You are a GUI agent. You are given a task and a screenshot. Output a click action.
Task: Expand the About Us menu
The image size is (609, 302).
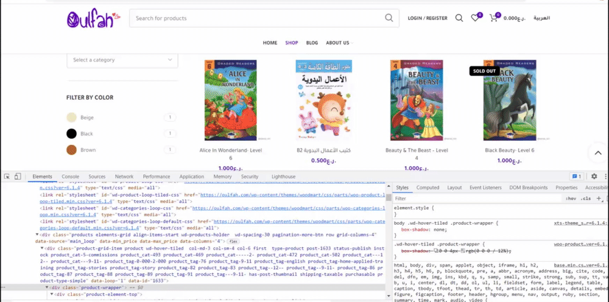click(x=339, y=43)
